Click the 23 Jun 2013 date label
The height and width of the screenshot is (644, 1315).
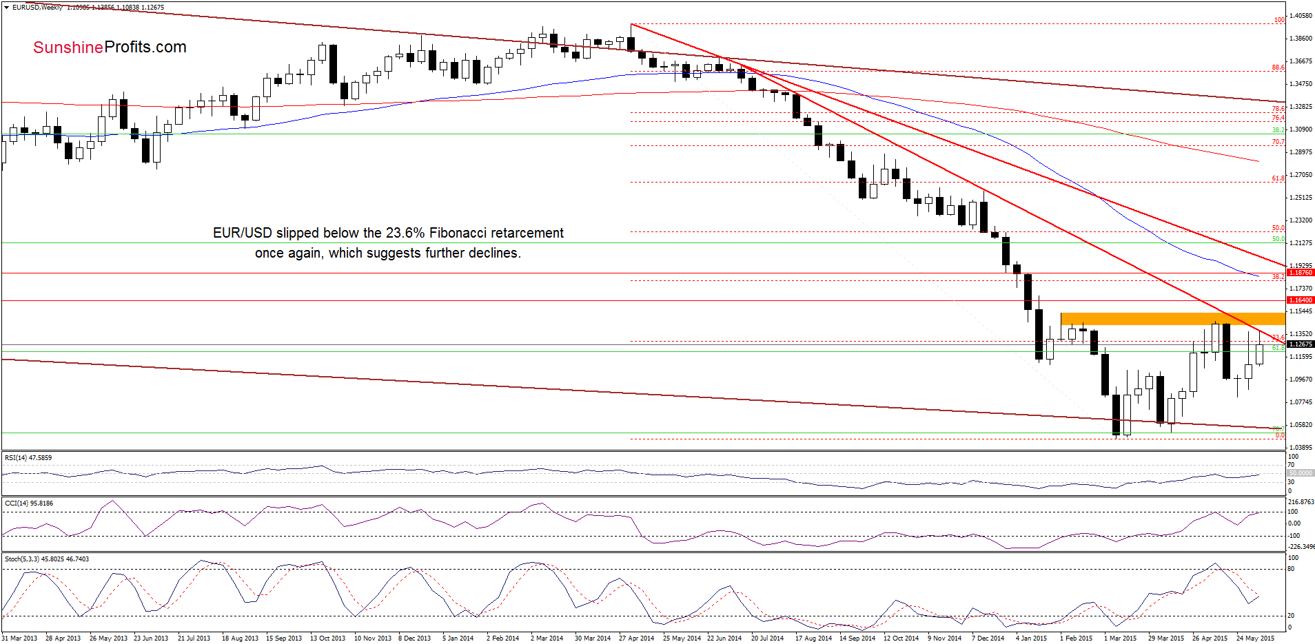151,638
